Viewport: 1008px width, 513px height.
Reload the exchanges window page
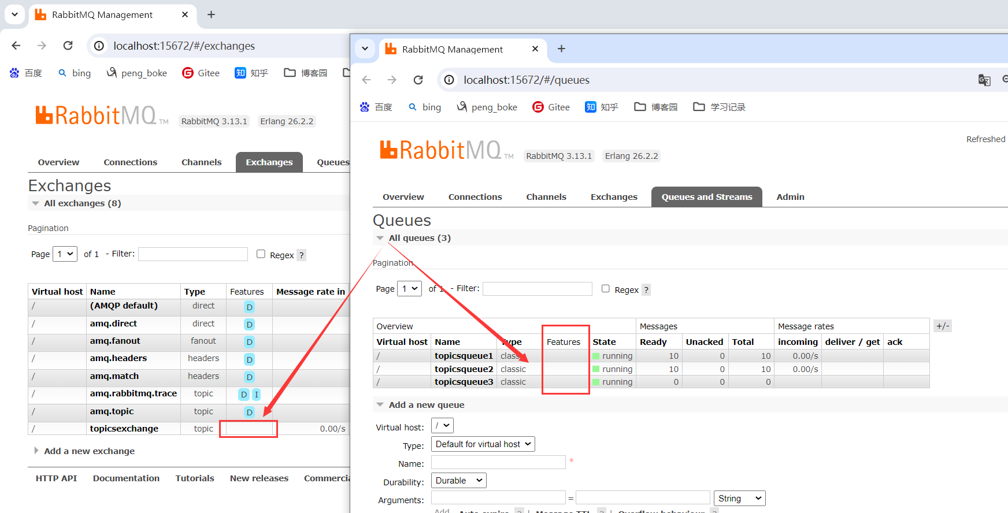click(68, 46)
